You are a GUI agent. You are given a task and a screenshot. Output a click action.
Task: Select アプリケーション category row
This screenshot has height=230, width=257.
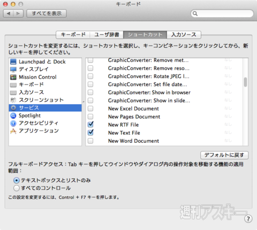point(45,131)
